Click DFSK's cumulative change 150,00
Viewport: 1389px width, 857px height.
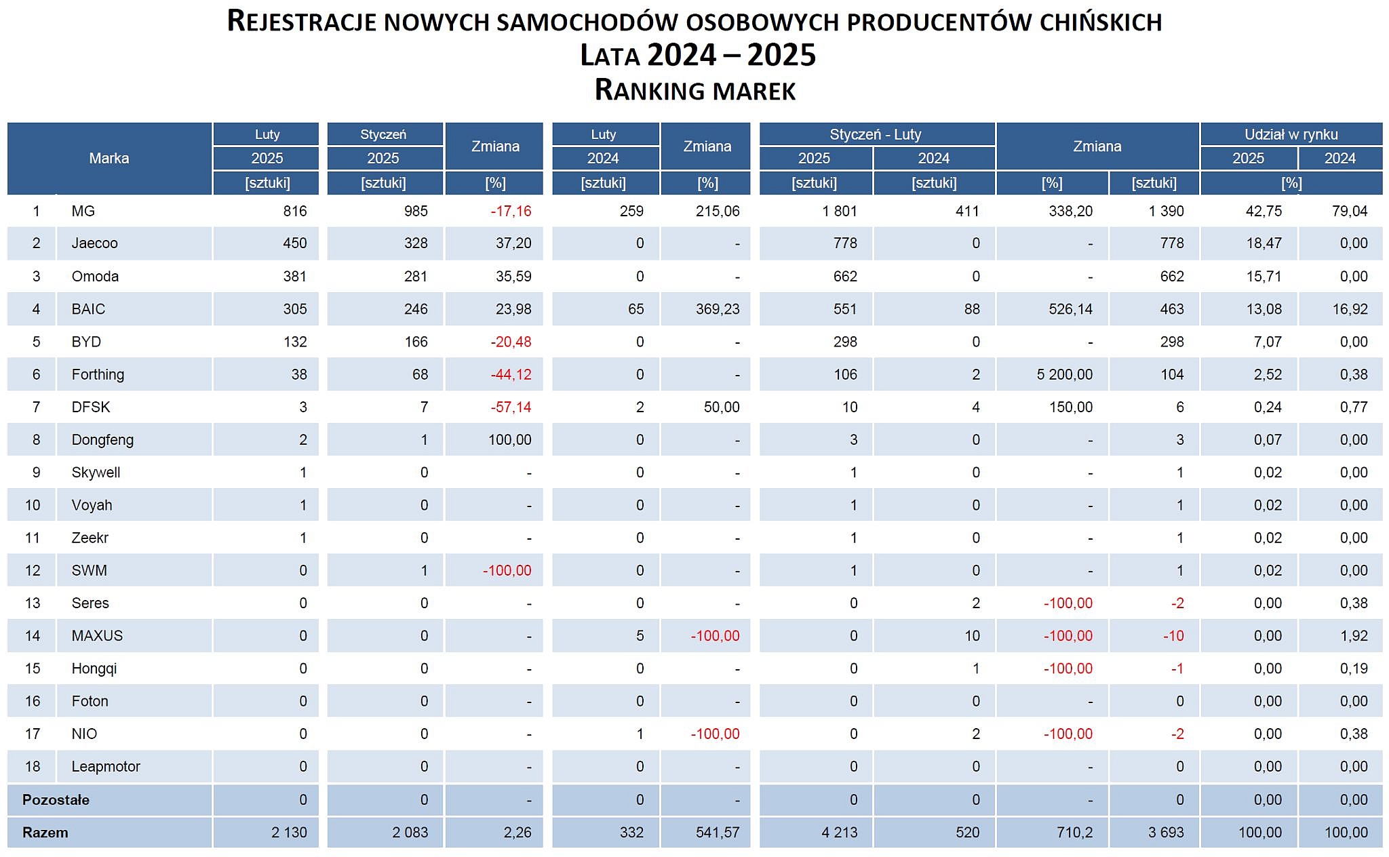pyautogui.click(x=1070, y=407)
